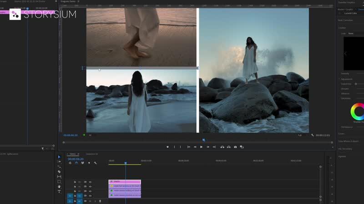Toggle lock on top video track
Viewport: 364px width, 204px height.
pos(75,182)
